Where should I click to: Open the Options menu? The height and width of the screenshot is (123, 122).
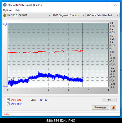pyautogui.click(x=7, y=10)
